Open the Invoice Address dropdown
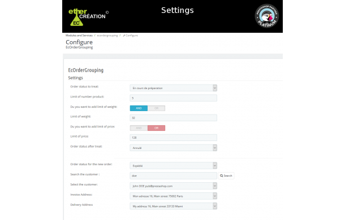This screenshot has width=345, height=220. coord(174,196)
